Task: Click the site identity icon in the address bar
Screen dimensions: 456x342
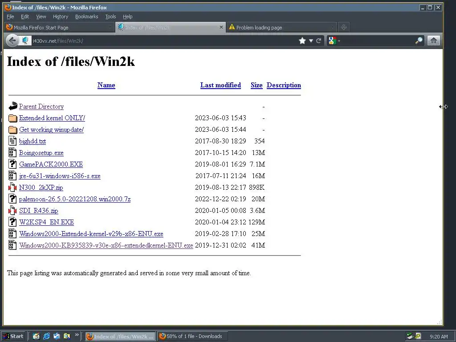Action: pyautogui.click(x=25, y=41)
